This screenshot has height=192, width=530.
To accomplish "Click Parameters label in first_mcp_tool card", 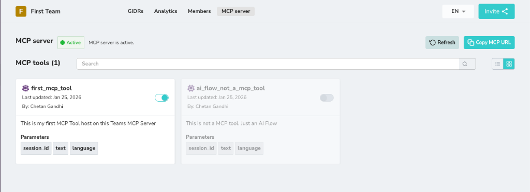I will click(x=35, y=137).
